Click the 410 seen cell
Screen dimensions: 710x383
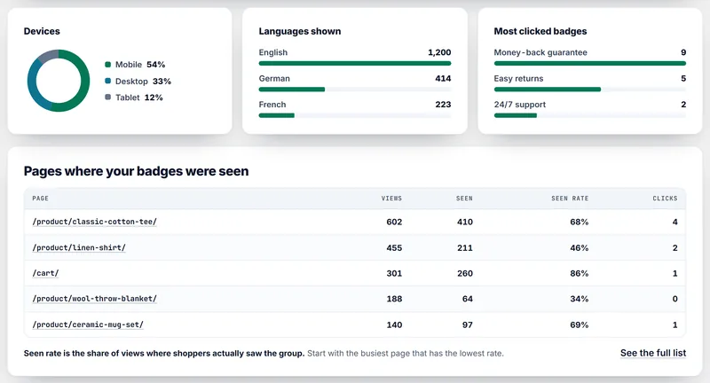coord(464,222)
